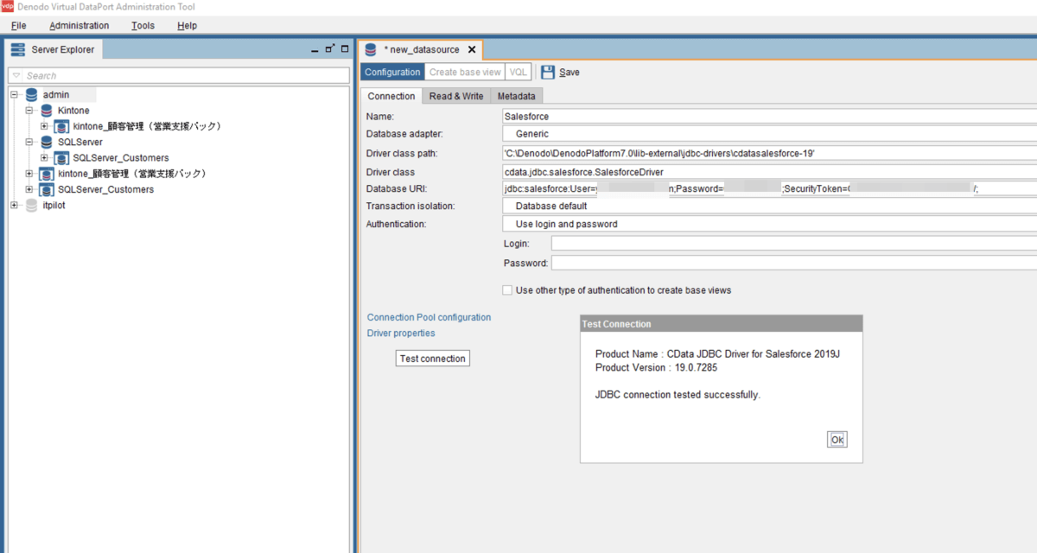Enable Use other type of authentication checkbox
The width and height of the screenshot is (1037, 553).
(507, 290)
